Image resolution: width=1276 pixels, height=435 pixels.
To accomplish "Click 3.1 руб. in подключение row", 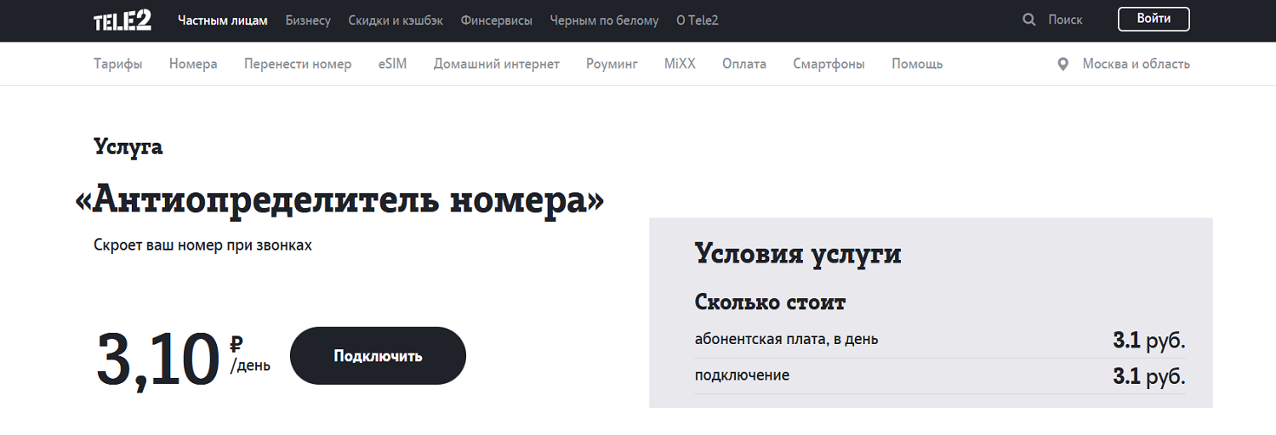I will [x=1149, y=376].
